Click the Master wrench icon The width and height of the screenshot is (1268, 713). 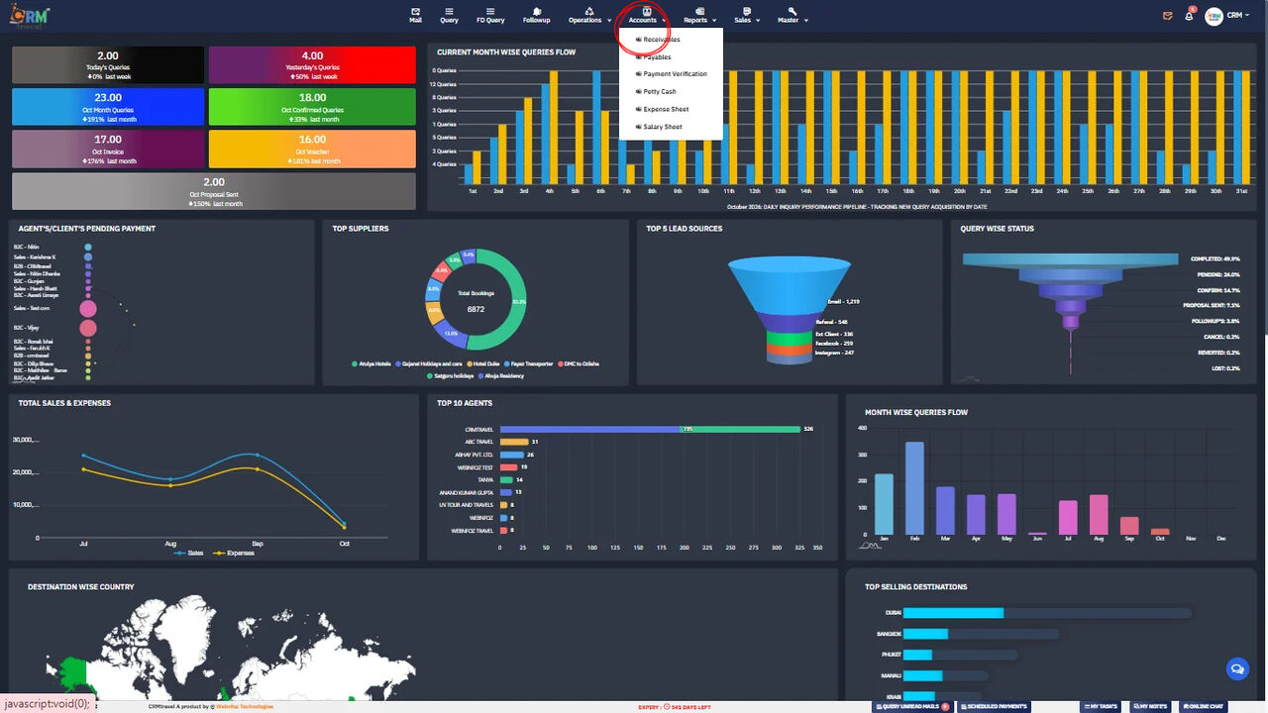[792, 11]
